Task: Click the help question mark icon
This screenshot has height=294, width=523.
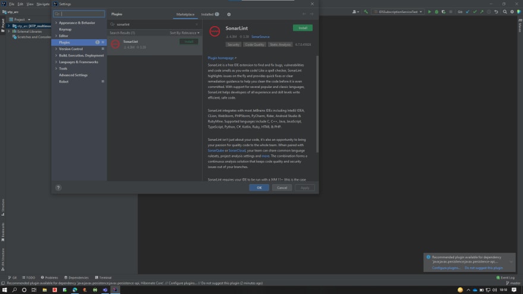Action: (58, 188)
